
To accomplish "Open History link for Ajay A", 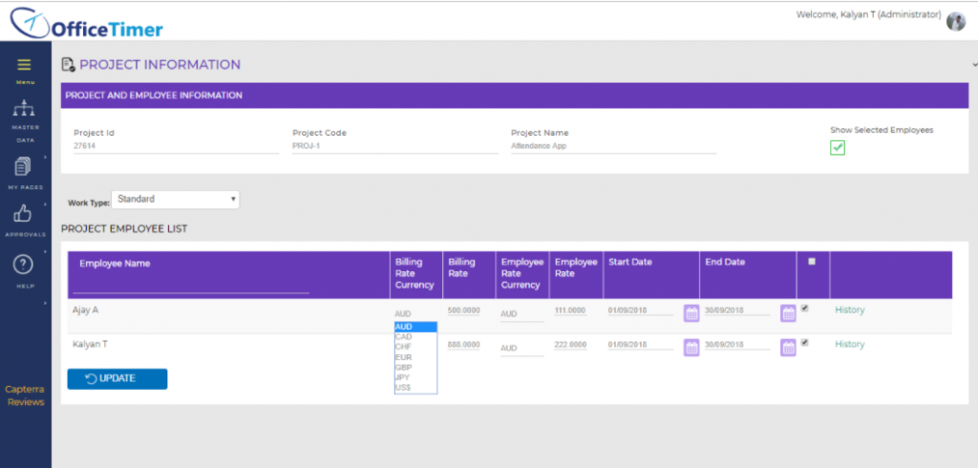I will coord(849,310).
